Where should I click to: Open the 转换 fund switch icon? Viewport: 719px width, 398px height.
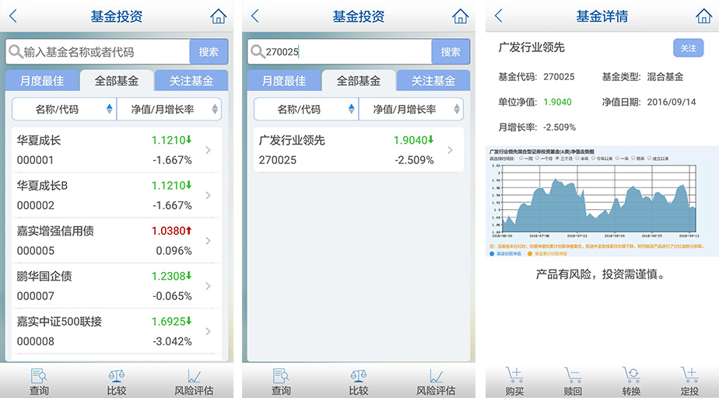(x=631, y=381)
